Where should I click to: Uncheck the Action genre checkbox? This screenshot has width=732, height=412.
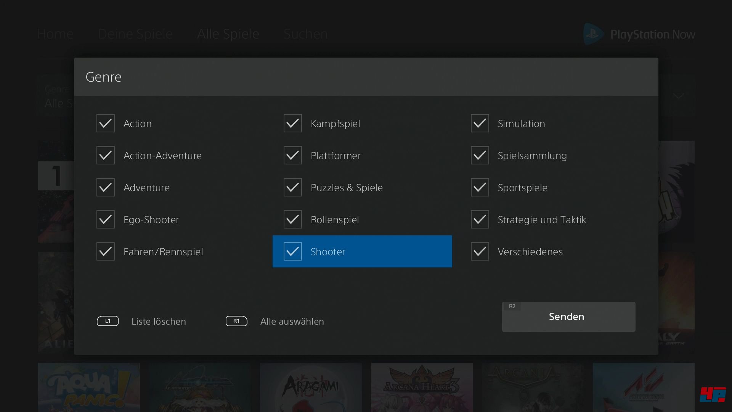click(106, 124)
